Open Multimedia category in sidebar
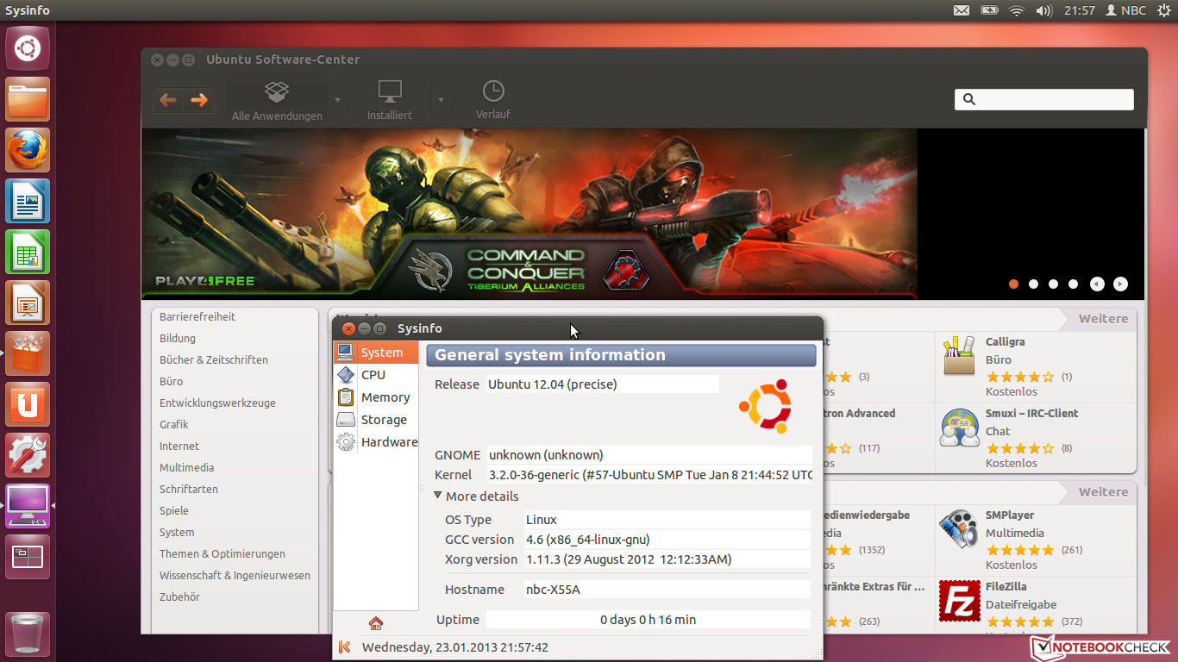The image size is (1178, 662). (x=186, y=467)
